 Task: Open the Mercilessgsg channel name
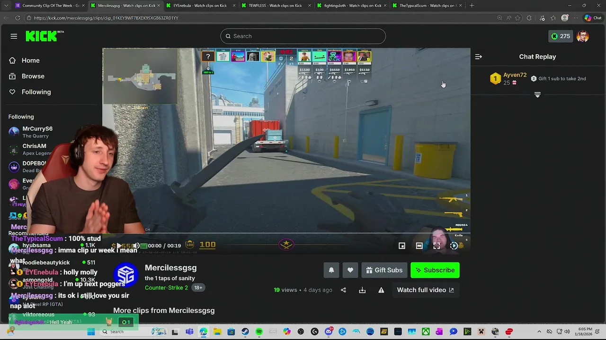(x=170, y=268)
